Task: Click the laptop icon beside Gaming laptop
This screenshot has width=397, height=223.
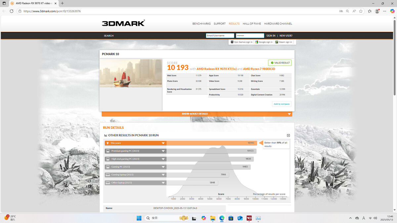Action: [108, 175]
